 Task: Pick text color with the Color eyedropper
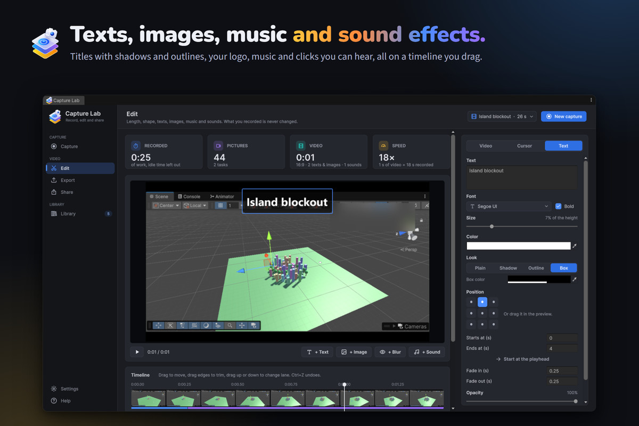(x=575, y=246)
